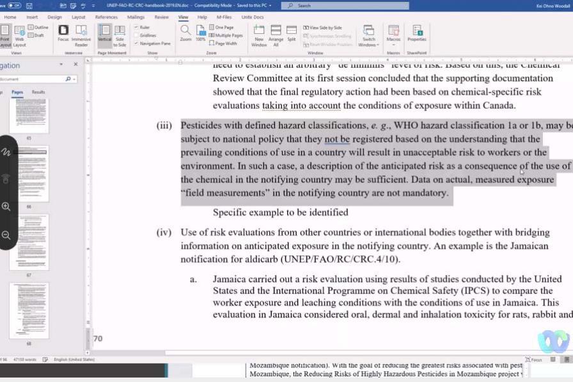Select the View ribbon tab
This screenshot has height=382, width=573.
(183, 17)
